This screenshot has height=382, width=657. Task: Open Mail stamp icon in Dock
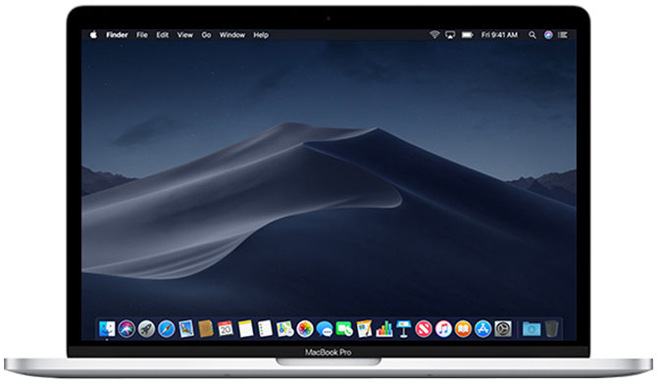tap(186, 329)
